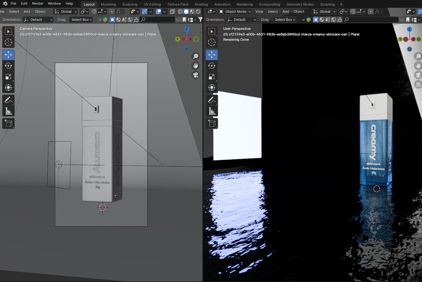The image size is (422, 282).
Task: Select the Scale tool in left viewport toolbar
Action: click(x=8, y=77)
